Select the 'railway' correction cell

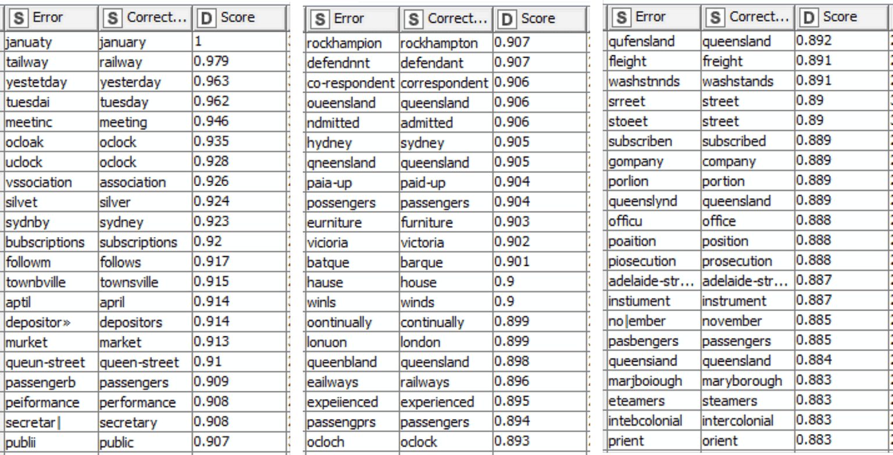145,62
